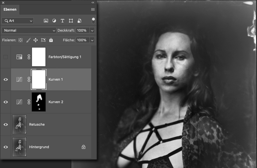Click the smart object filter icon
This screenshot has width=257, height=168.
79,21
